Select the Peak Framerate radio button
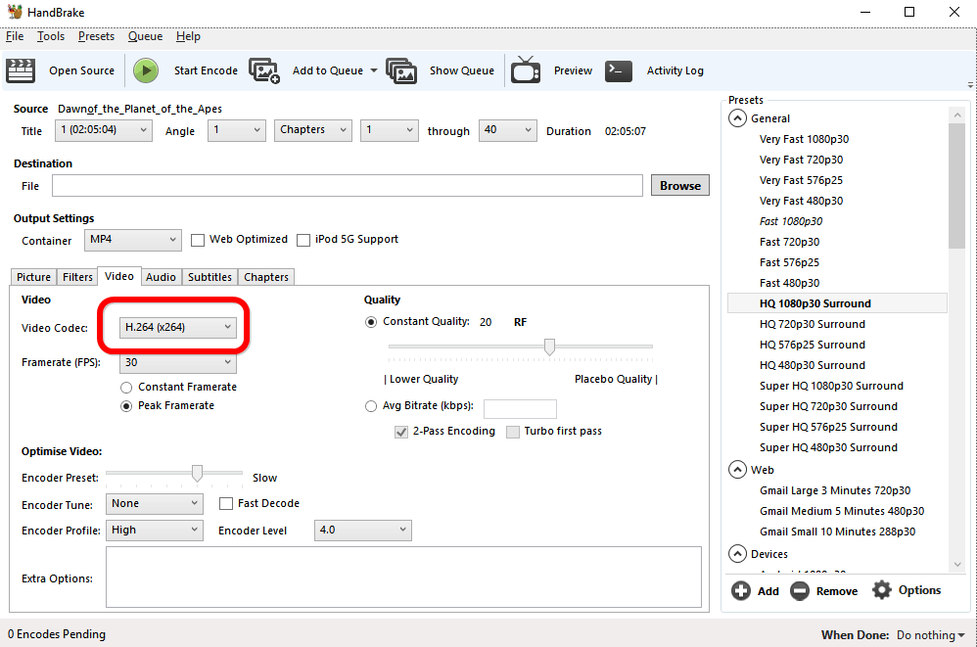 [126, 406]
